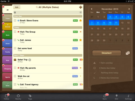
Task: Tap the subtask count badge on Safari Trip
Action: [30, 60]
